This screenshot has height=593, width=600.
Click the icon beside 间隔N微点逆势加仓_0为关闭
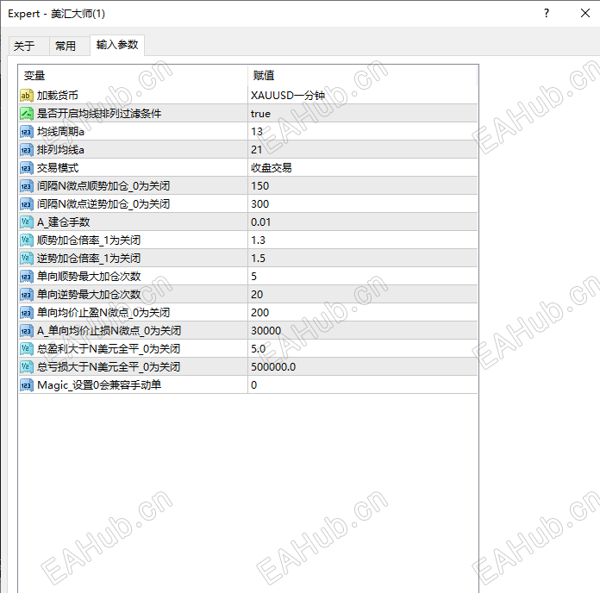27,204
